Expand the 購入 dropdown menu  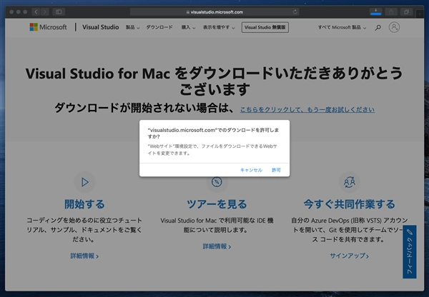[x=188, y=27]
